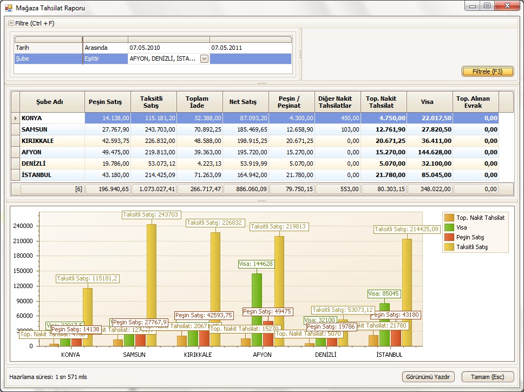This screenshot has width=524, height=392.
Task: Collapse the Filtre panel expander
Action: point(11,23)
